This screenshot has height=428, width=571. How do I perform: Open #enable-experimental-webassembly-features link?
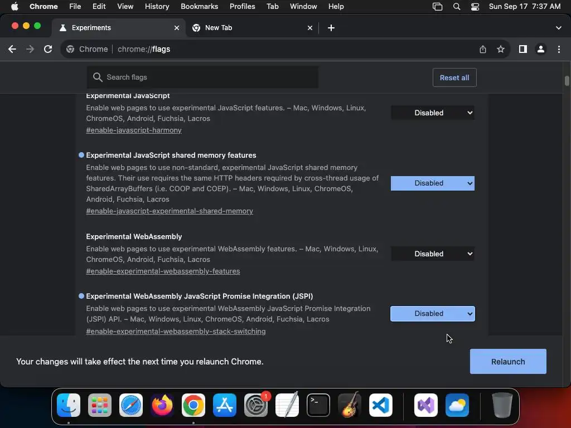click(x=163, y=271)
